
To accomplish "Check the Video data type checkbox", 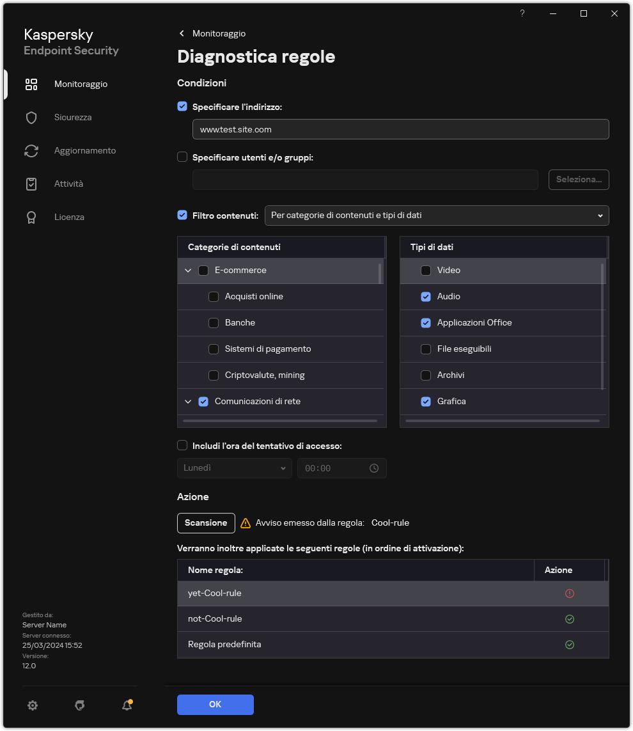I will 426,271.
